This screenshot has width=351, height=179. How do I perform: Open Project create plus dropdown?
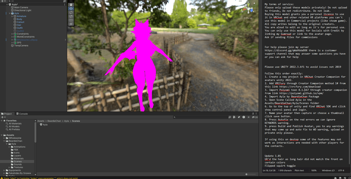point(3,117)
